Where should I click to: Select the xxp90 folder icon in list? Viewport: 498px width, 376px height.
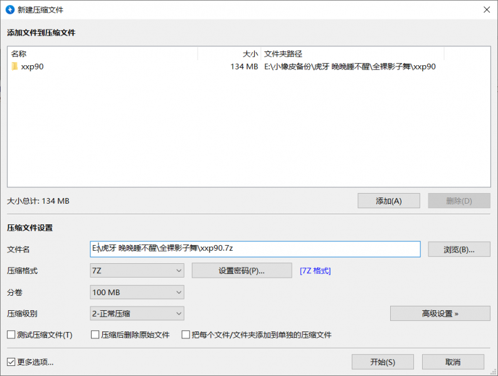(14, 66)
